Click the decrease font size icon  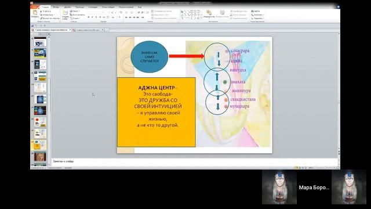coord(115,12)
